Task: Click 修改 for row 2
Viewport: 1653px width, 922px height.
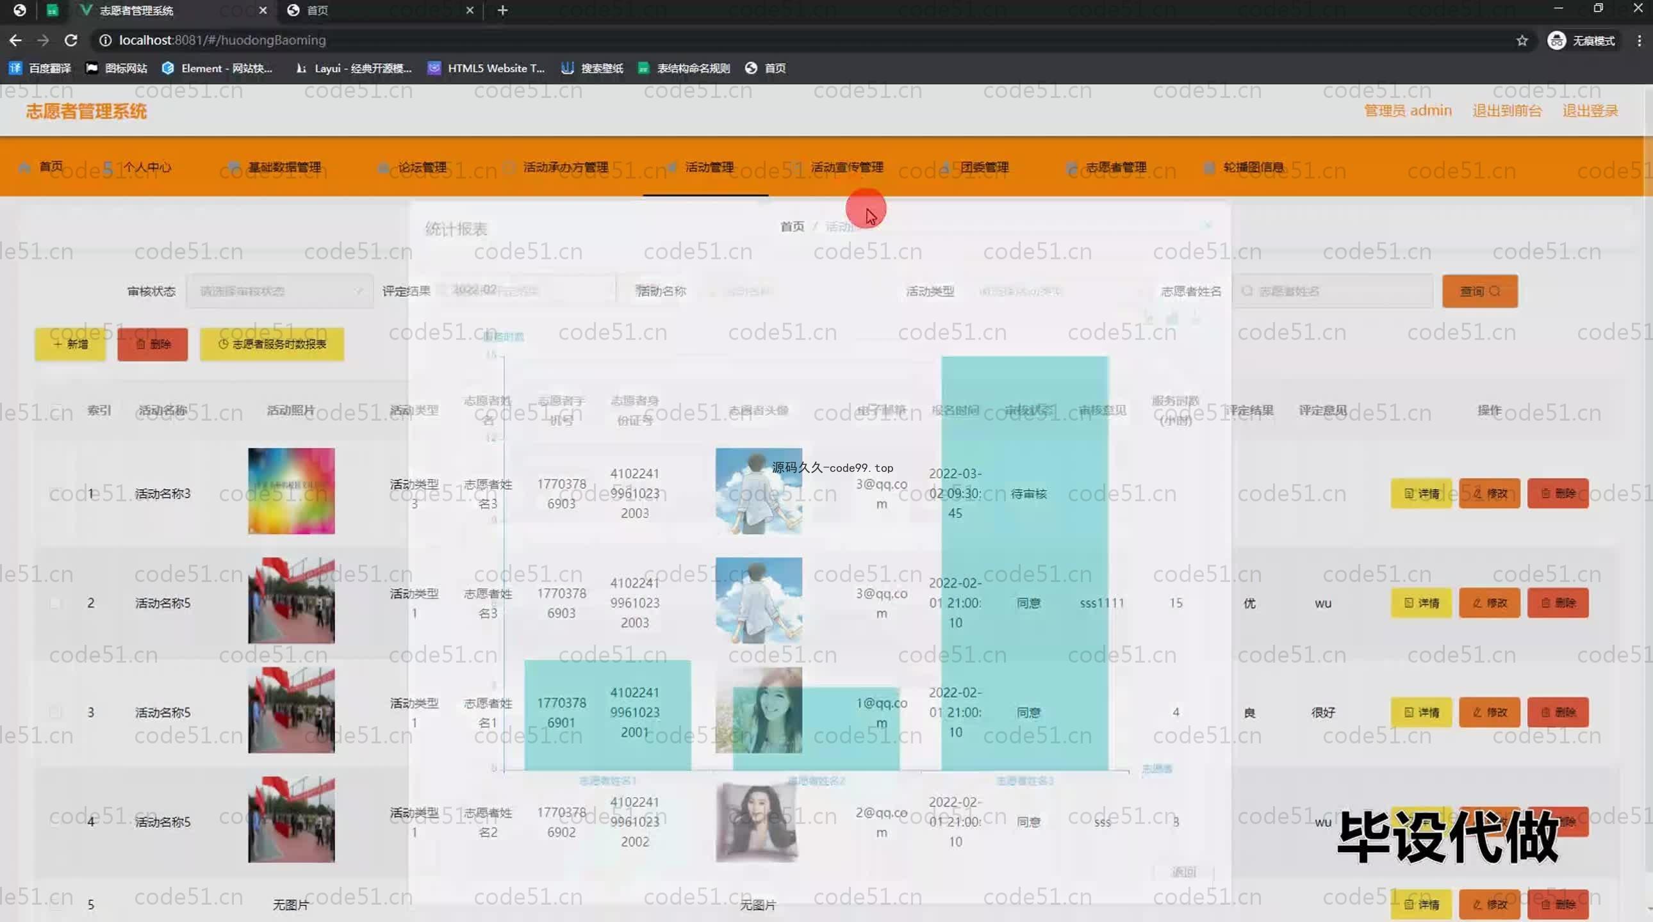Action: [x=1490, y=603]
